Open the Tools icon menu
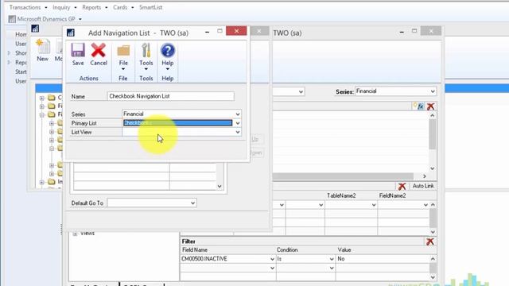This screenshot has height=286, width=509. click(x=146, y=51)
